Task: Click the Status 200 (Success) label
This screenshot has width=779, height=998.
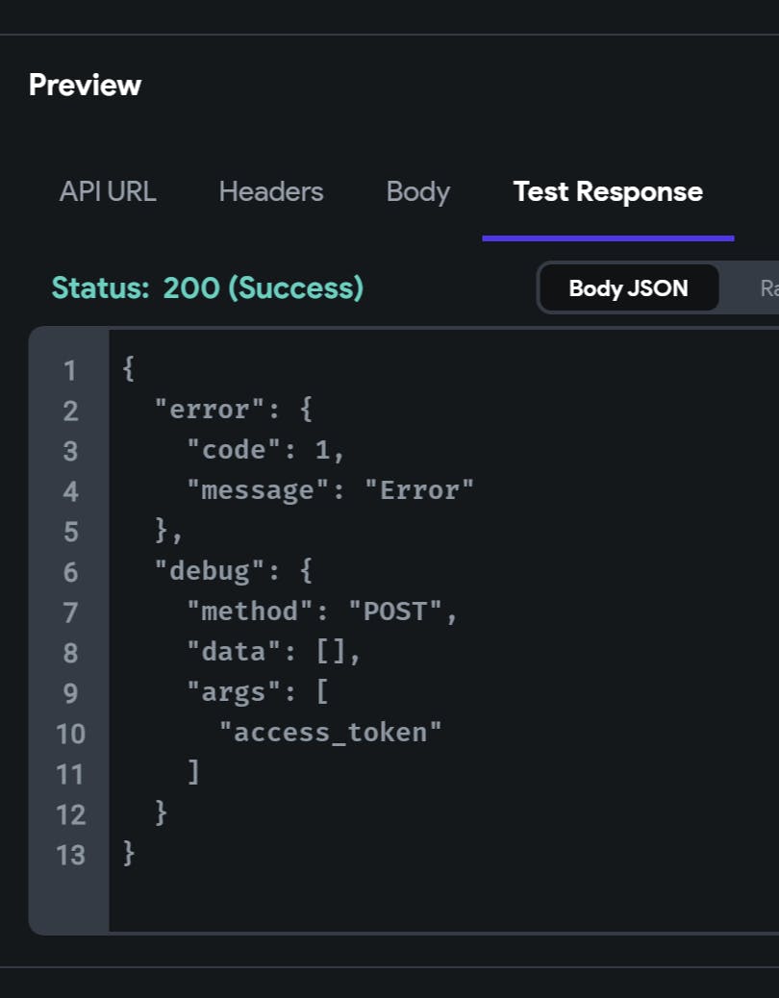Action: (x=208, y=287)
